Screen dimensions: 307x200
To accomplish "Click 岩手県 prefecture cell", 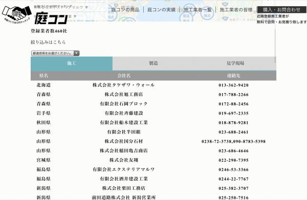I will coord(43,113).
